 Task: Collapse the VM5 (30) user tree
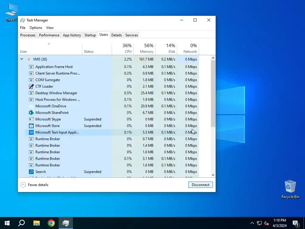pos(21,59)
